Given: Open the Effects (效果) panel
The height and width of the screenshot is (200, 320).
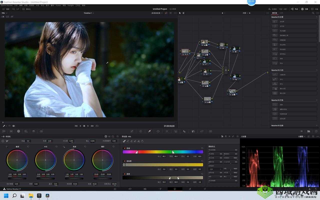Looking at the screenshot, I should 305,9.
